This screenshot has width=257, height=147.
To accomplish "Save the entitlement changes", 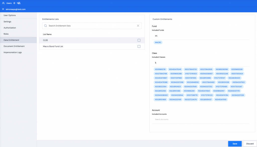I will point(235,144).
